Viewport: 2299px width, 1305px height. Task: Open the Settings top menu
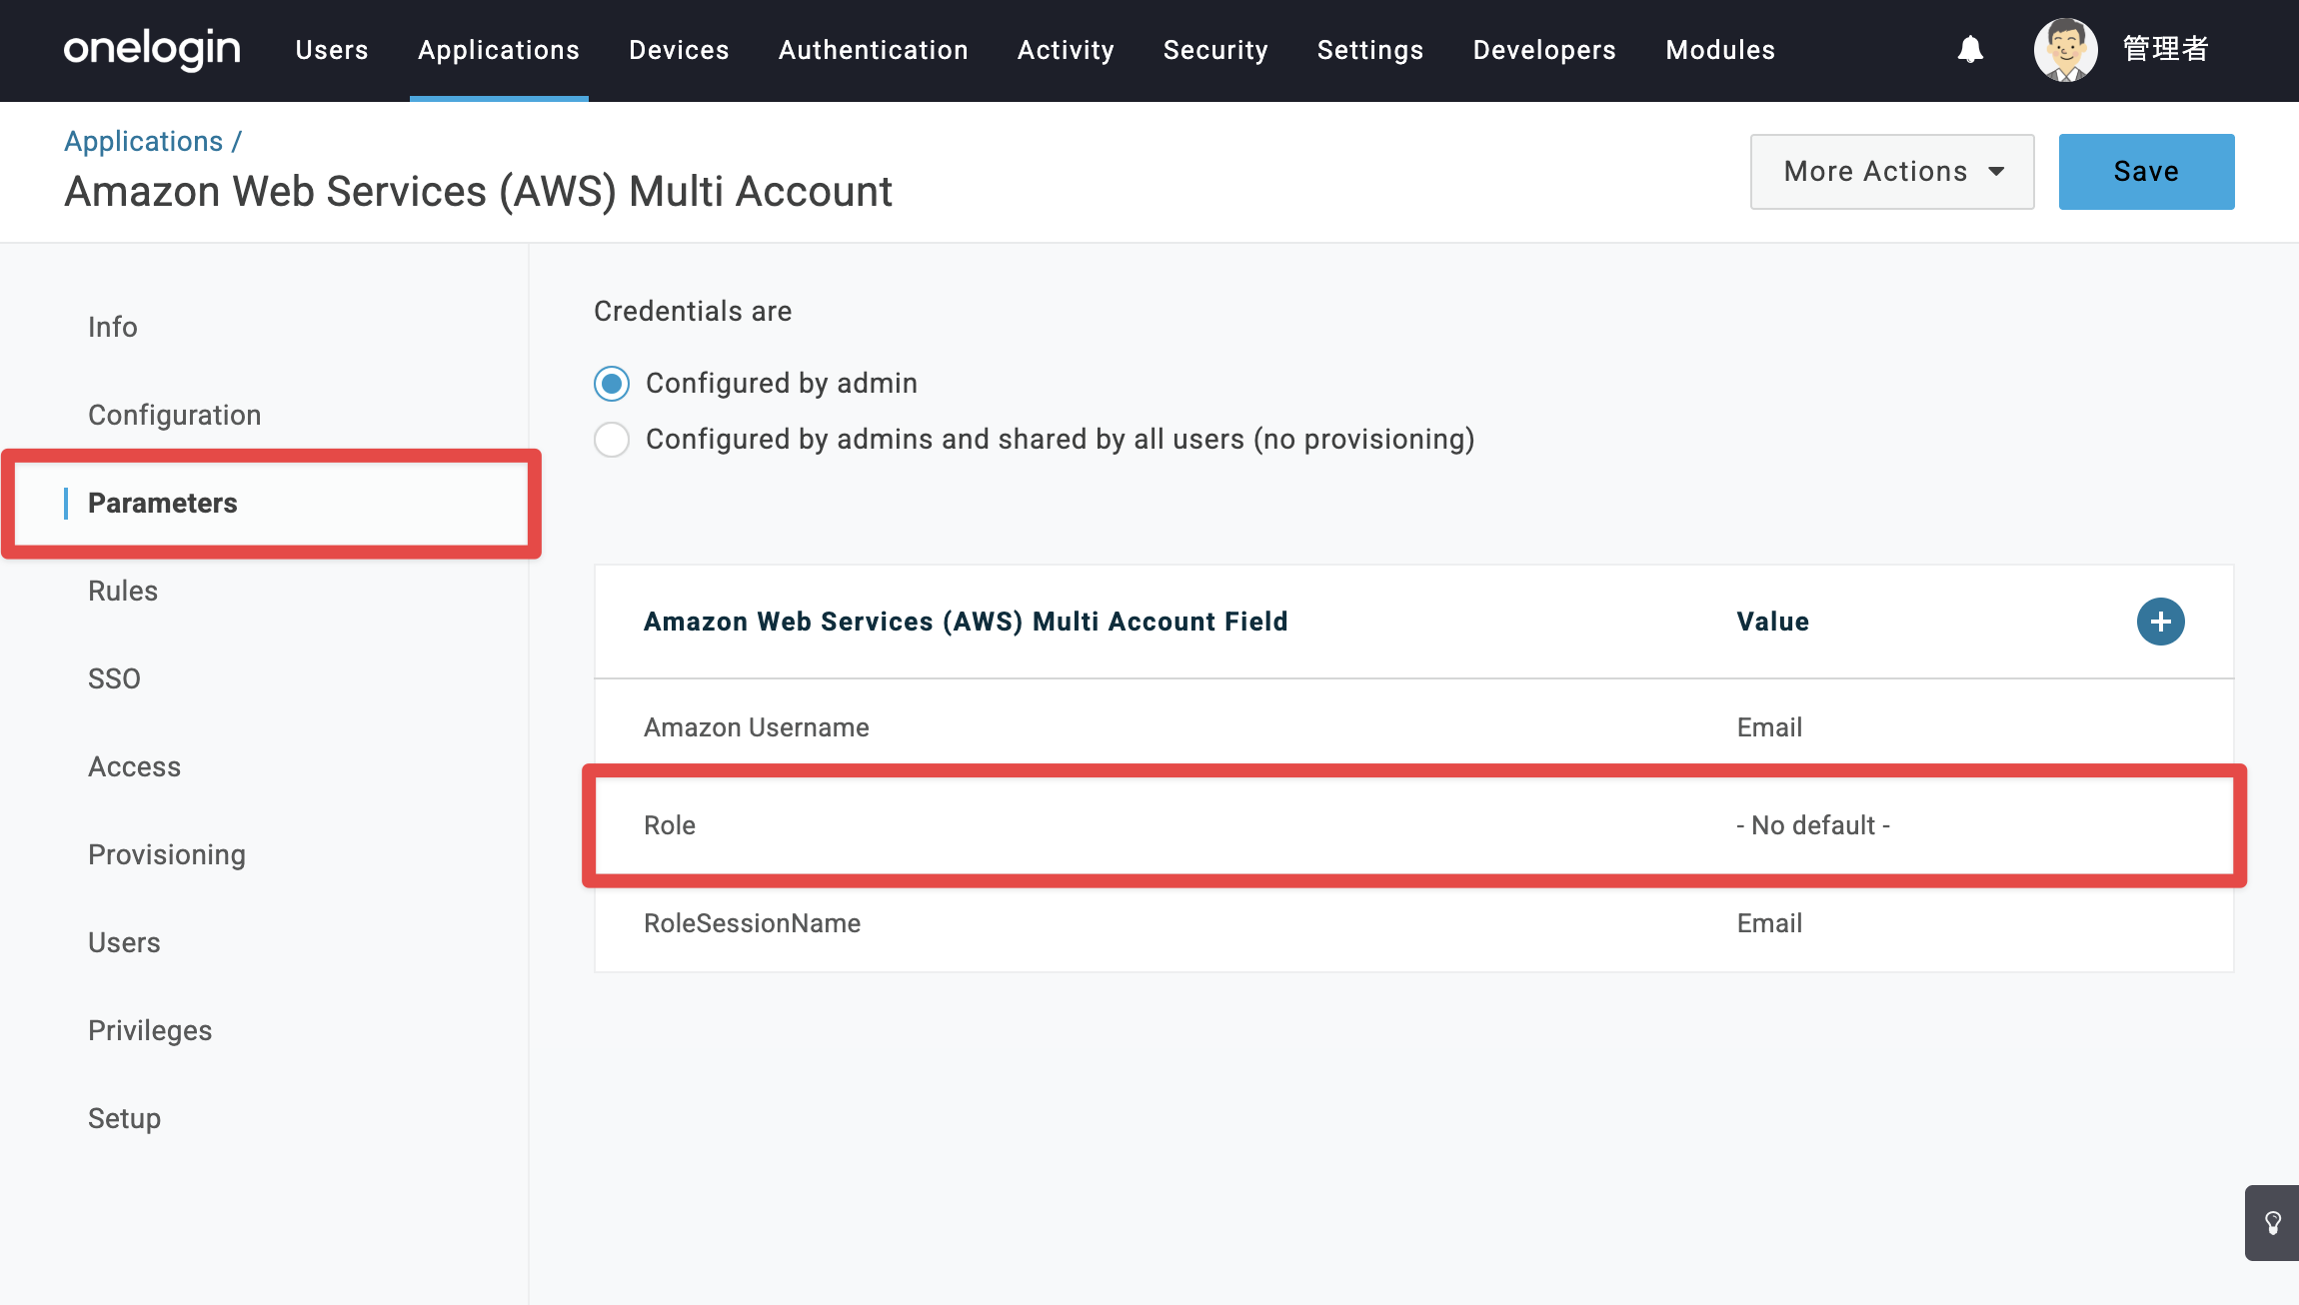[x=1370, y=50]
